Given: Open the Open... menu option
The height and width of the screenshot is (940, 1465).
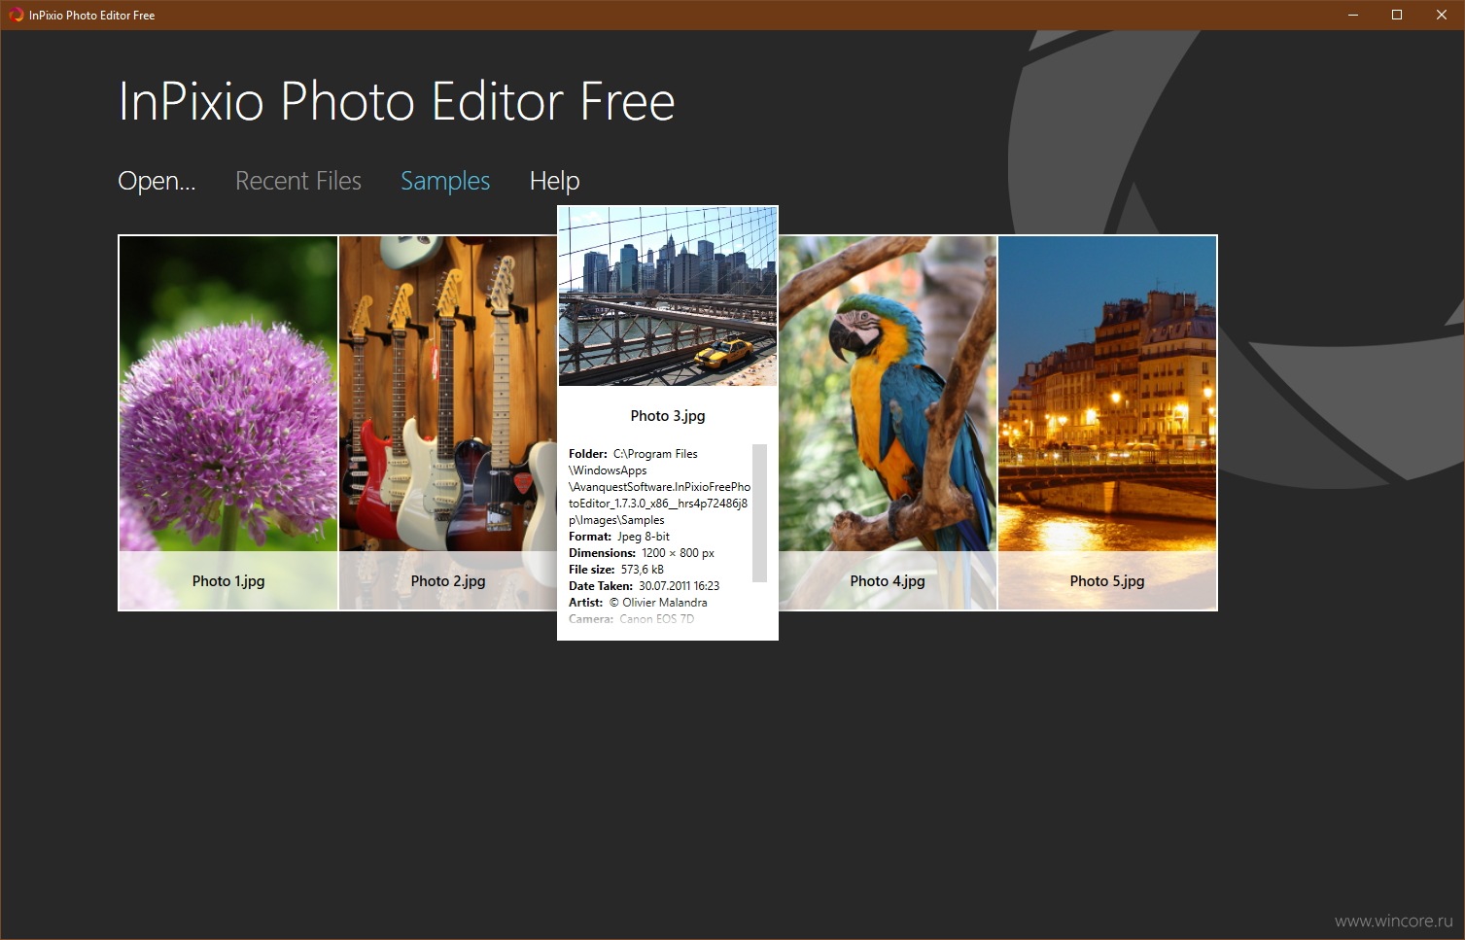Looking at the screenshot, I should 157,181.
